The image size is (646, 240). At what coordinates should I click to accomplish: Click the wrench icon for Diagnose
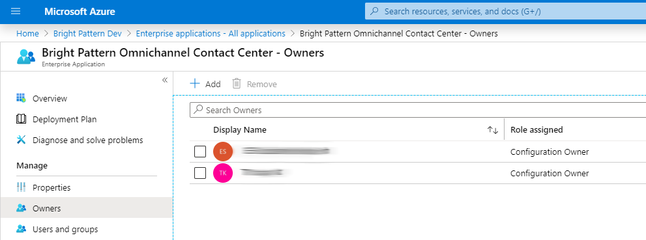click(x=21, y=140)
